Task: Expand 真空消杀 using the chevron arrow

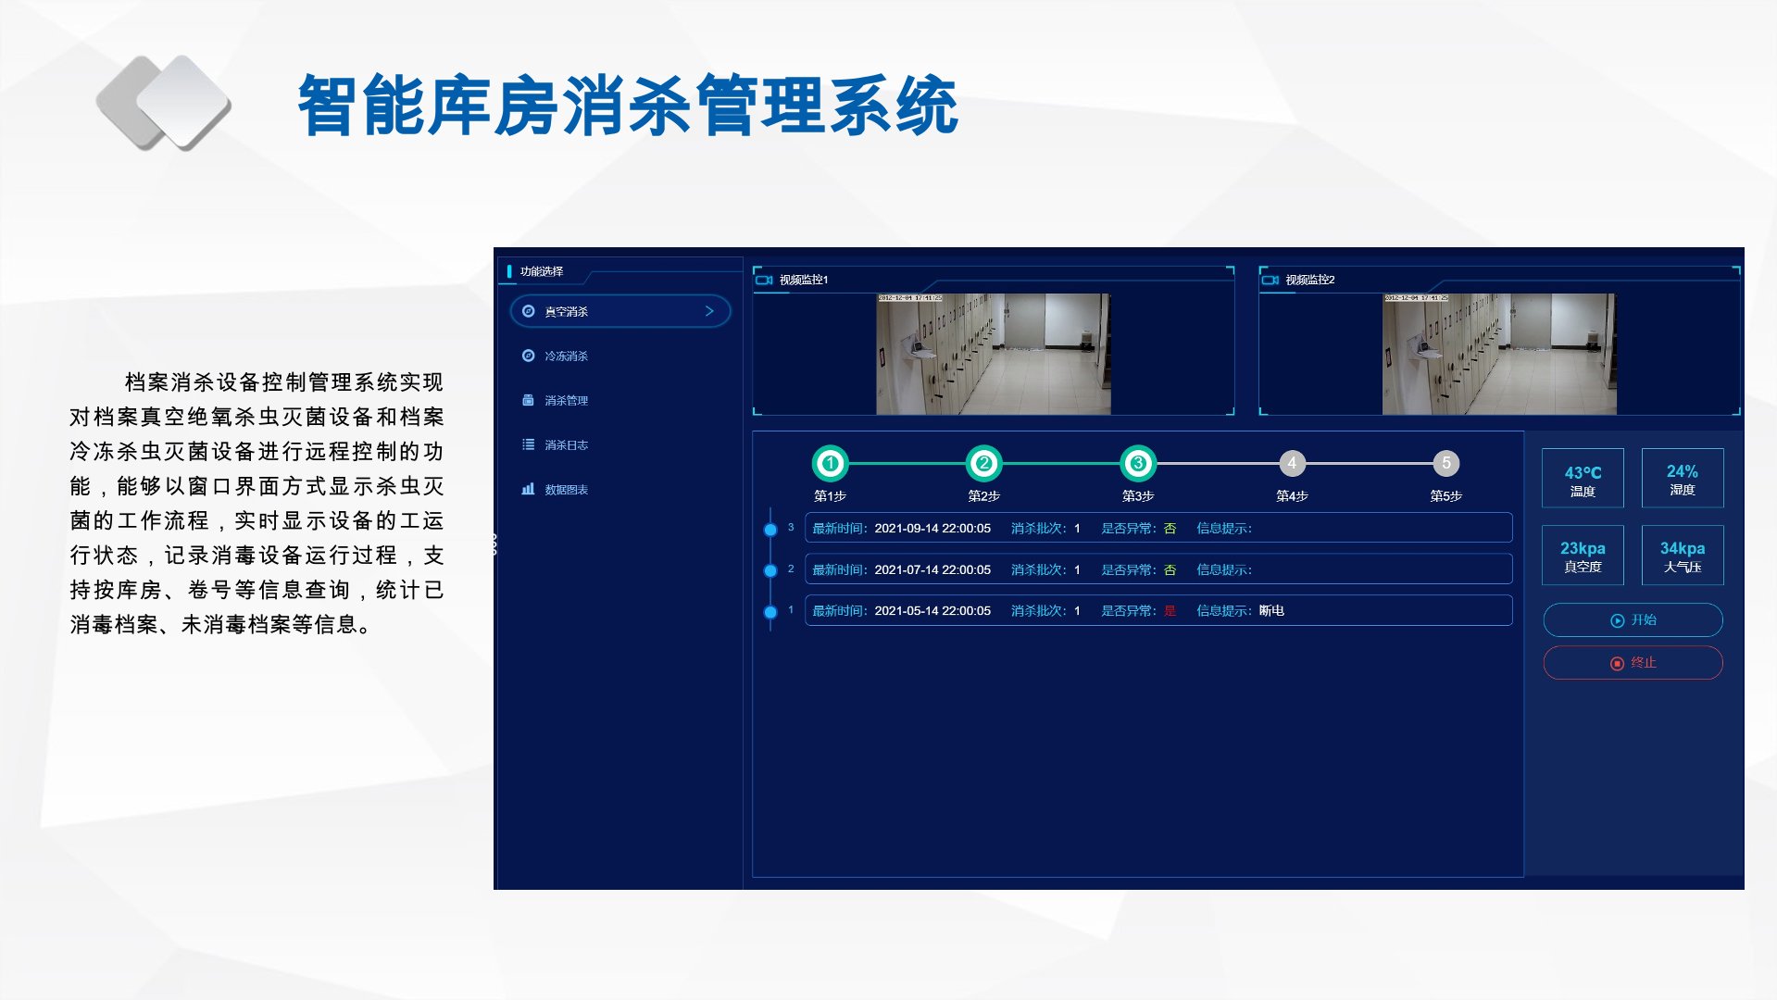Action: tap(709, 311)
